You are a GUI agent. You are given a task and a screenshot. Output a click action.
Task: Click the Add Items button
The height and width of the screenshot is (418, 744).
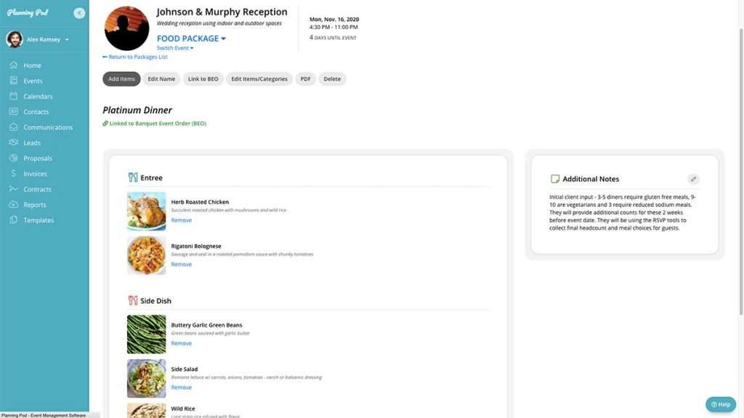(121, 78)
